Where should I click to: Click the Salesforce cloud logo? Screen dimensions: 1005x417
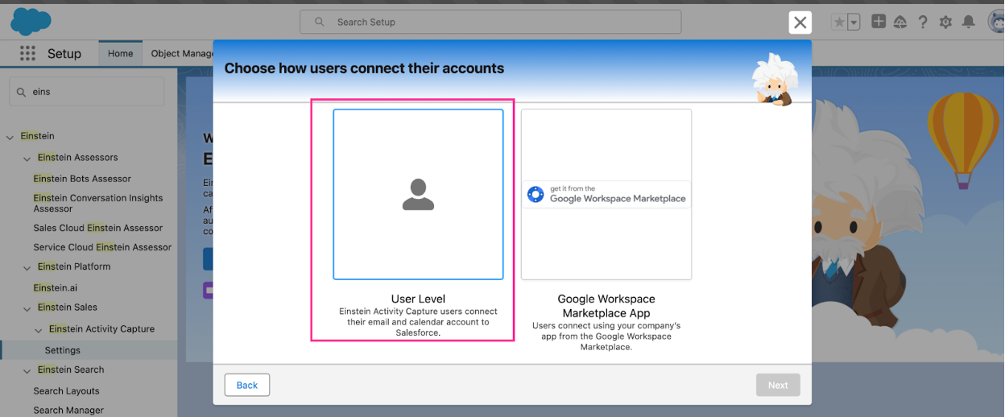point(31,21)
